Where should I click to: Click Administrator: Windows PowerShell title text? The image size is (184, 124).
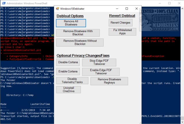coord(27,3)
